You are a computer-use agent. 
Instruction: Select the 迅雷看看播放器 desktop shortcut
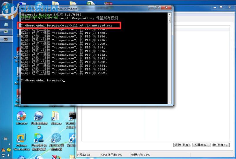click(x=39, y=120)
